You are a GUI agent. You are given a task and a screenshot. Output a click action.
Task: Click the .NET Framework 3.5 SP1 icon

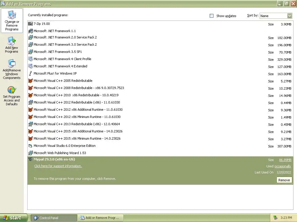coord(30,52)
